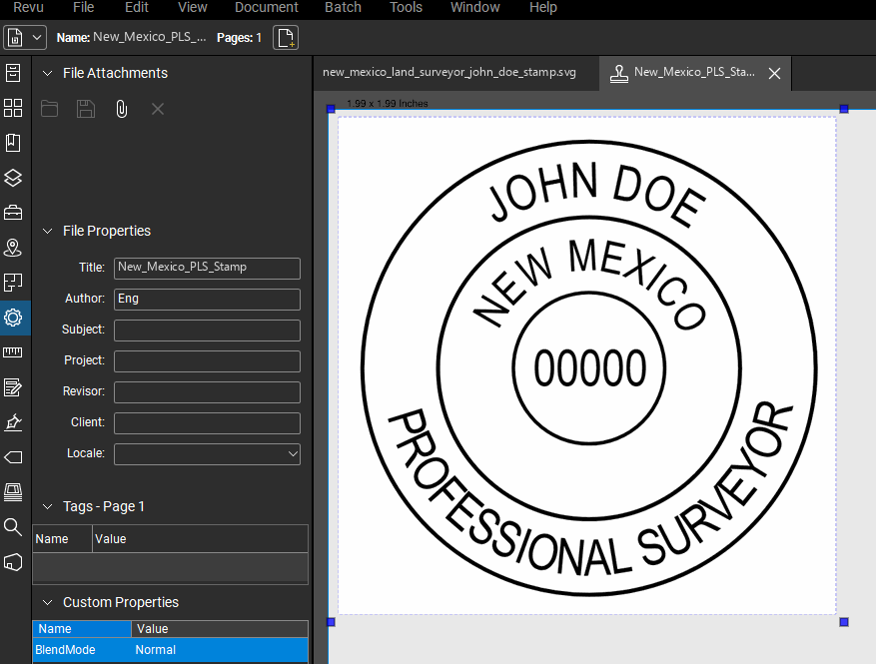
Task: Open the dropdown arrow beside the document icon
Action: tap(37, 37)
